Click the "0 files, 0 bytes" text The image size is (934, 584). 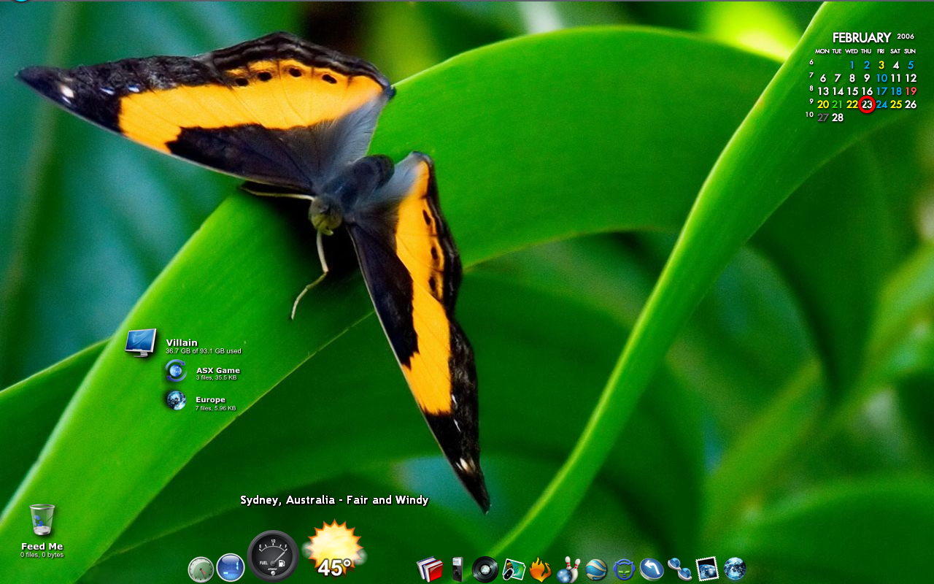(x=42, y=555)
